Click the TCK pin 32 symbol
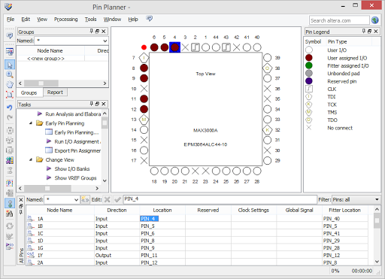385x279 pixels. tap(267, 130)
